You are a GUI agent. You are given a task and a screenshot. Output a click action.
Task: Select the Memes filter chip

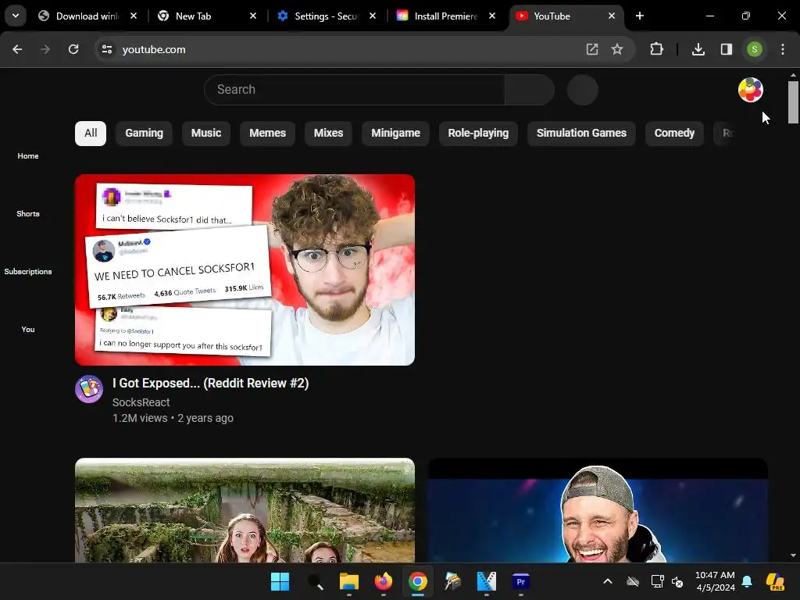click(x=267, y=133)
